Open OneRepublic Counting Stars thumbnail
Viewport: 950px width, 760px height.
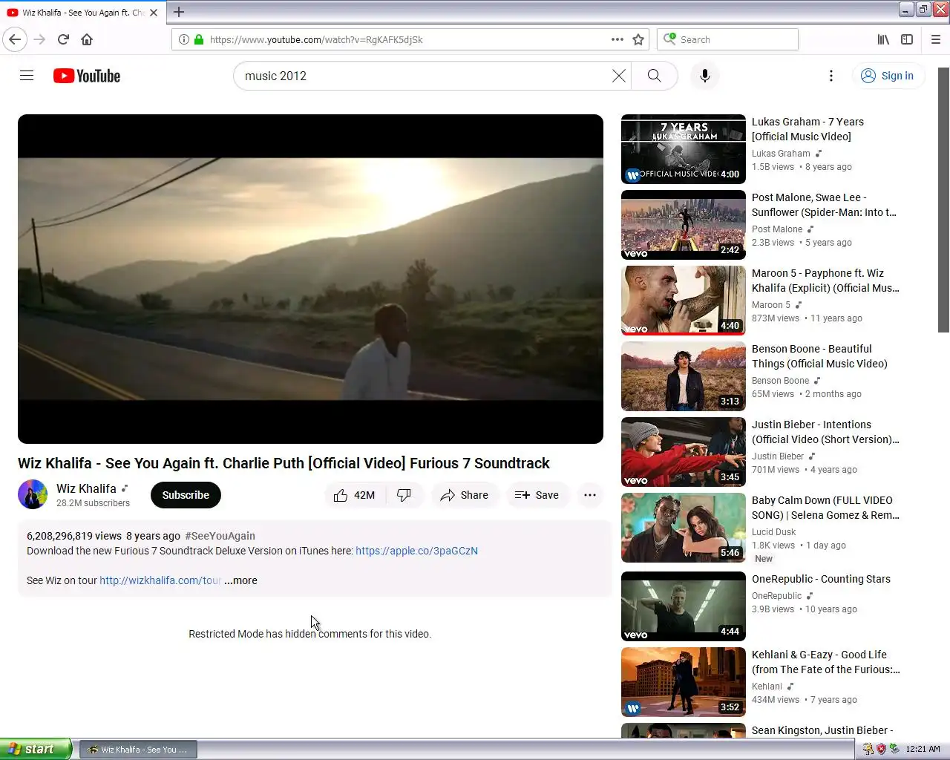pos(684,606)
